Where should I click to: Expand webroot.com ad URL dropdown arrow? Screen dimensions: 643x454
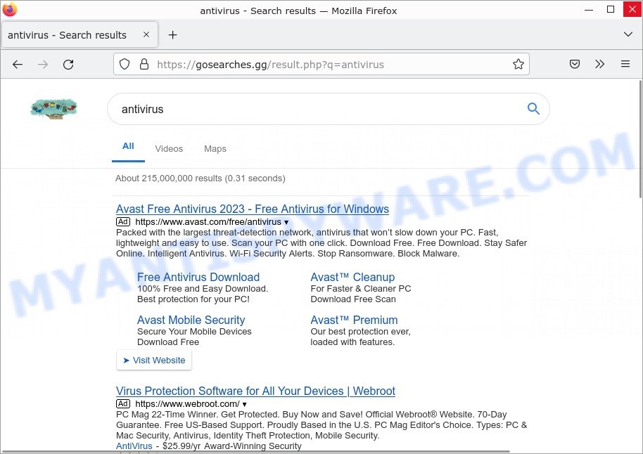244,404
